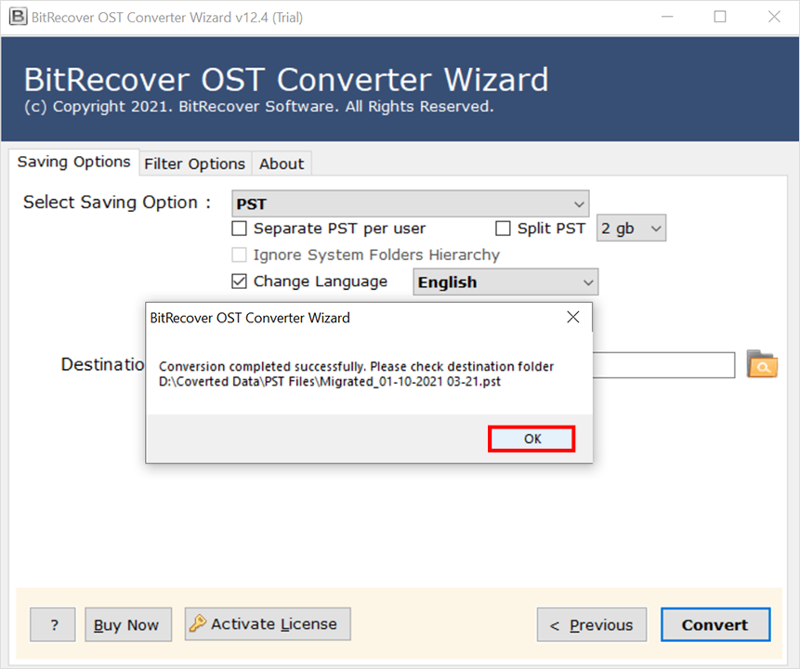The image size is (800, 669).
Task: Switch to the Filter Options tab
Action: [195, 164]
